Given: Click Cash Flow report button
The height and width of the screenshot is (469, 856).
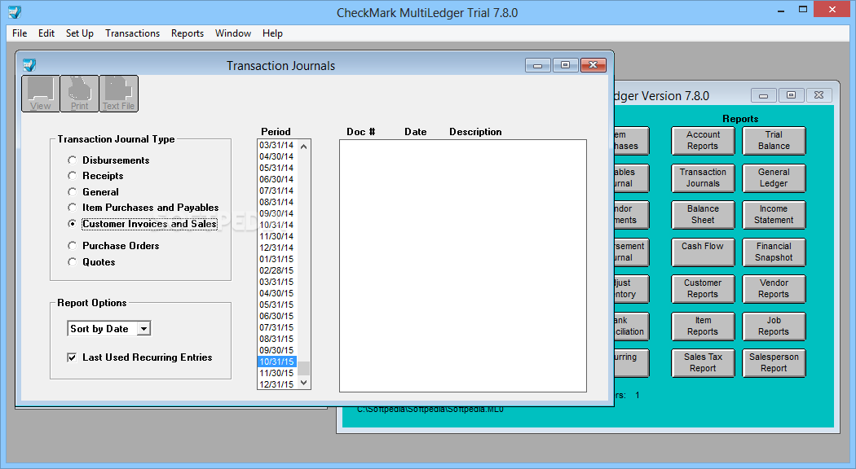Looking at the screenshot, I should 703,252.
